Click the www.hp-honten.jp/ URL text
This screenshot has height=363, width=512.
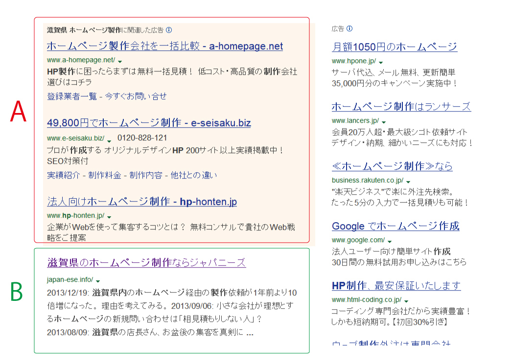click(x=76, y=215)
